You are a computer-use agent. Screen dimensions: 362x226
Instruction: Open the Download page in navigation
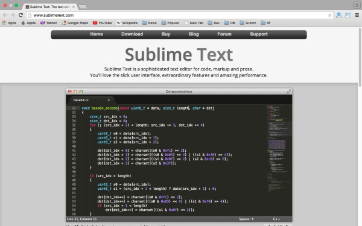click(132, 34)
